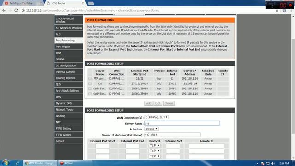The width and height of the screenshot is (295, 166).
Task: Click the 27016/27016 external port cell
Action: (140, 83)
